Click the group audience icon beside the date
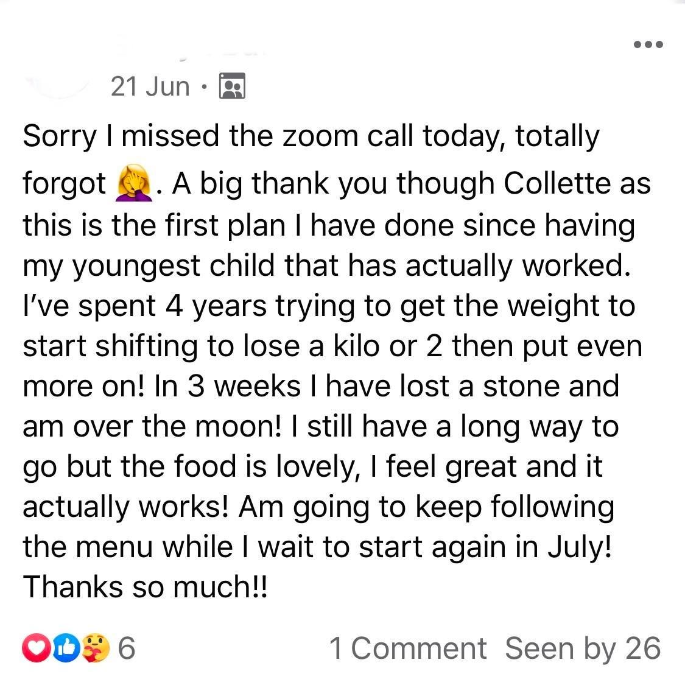The width and height of the screenshot is (685, 685). click(x=231, y=86)
